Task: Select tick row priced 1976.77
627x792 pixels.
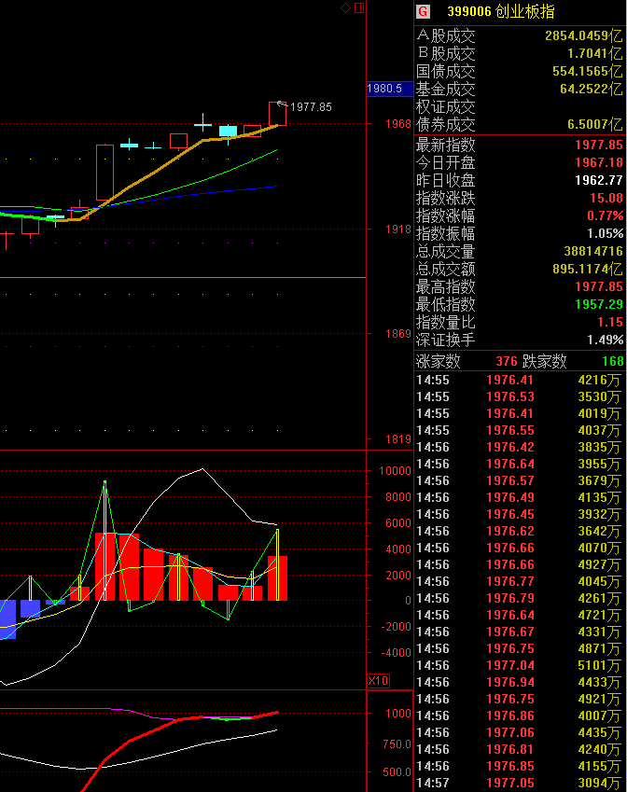Action: tap(519, 582)
